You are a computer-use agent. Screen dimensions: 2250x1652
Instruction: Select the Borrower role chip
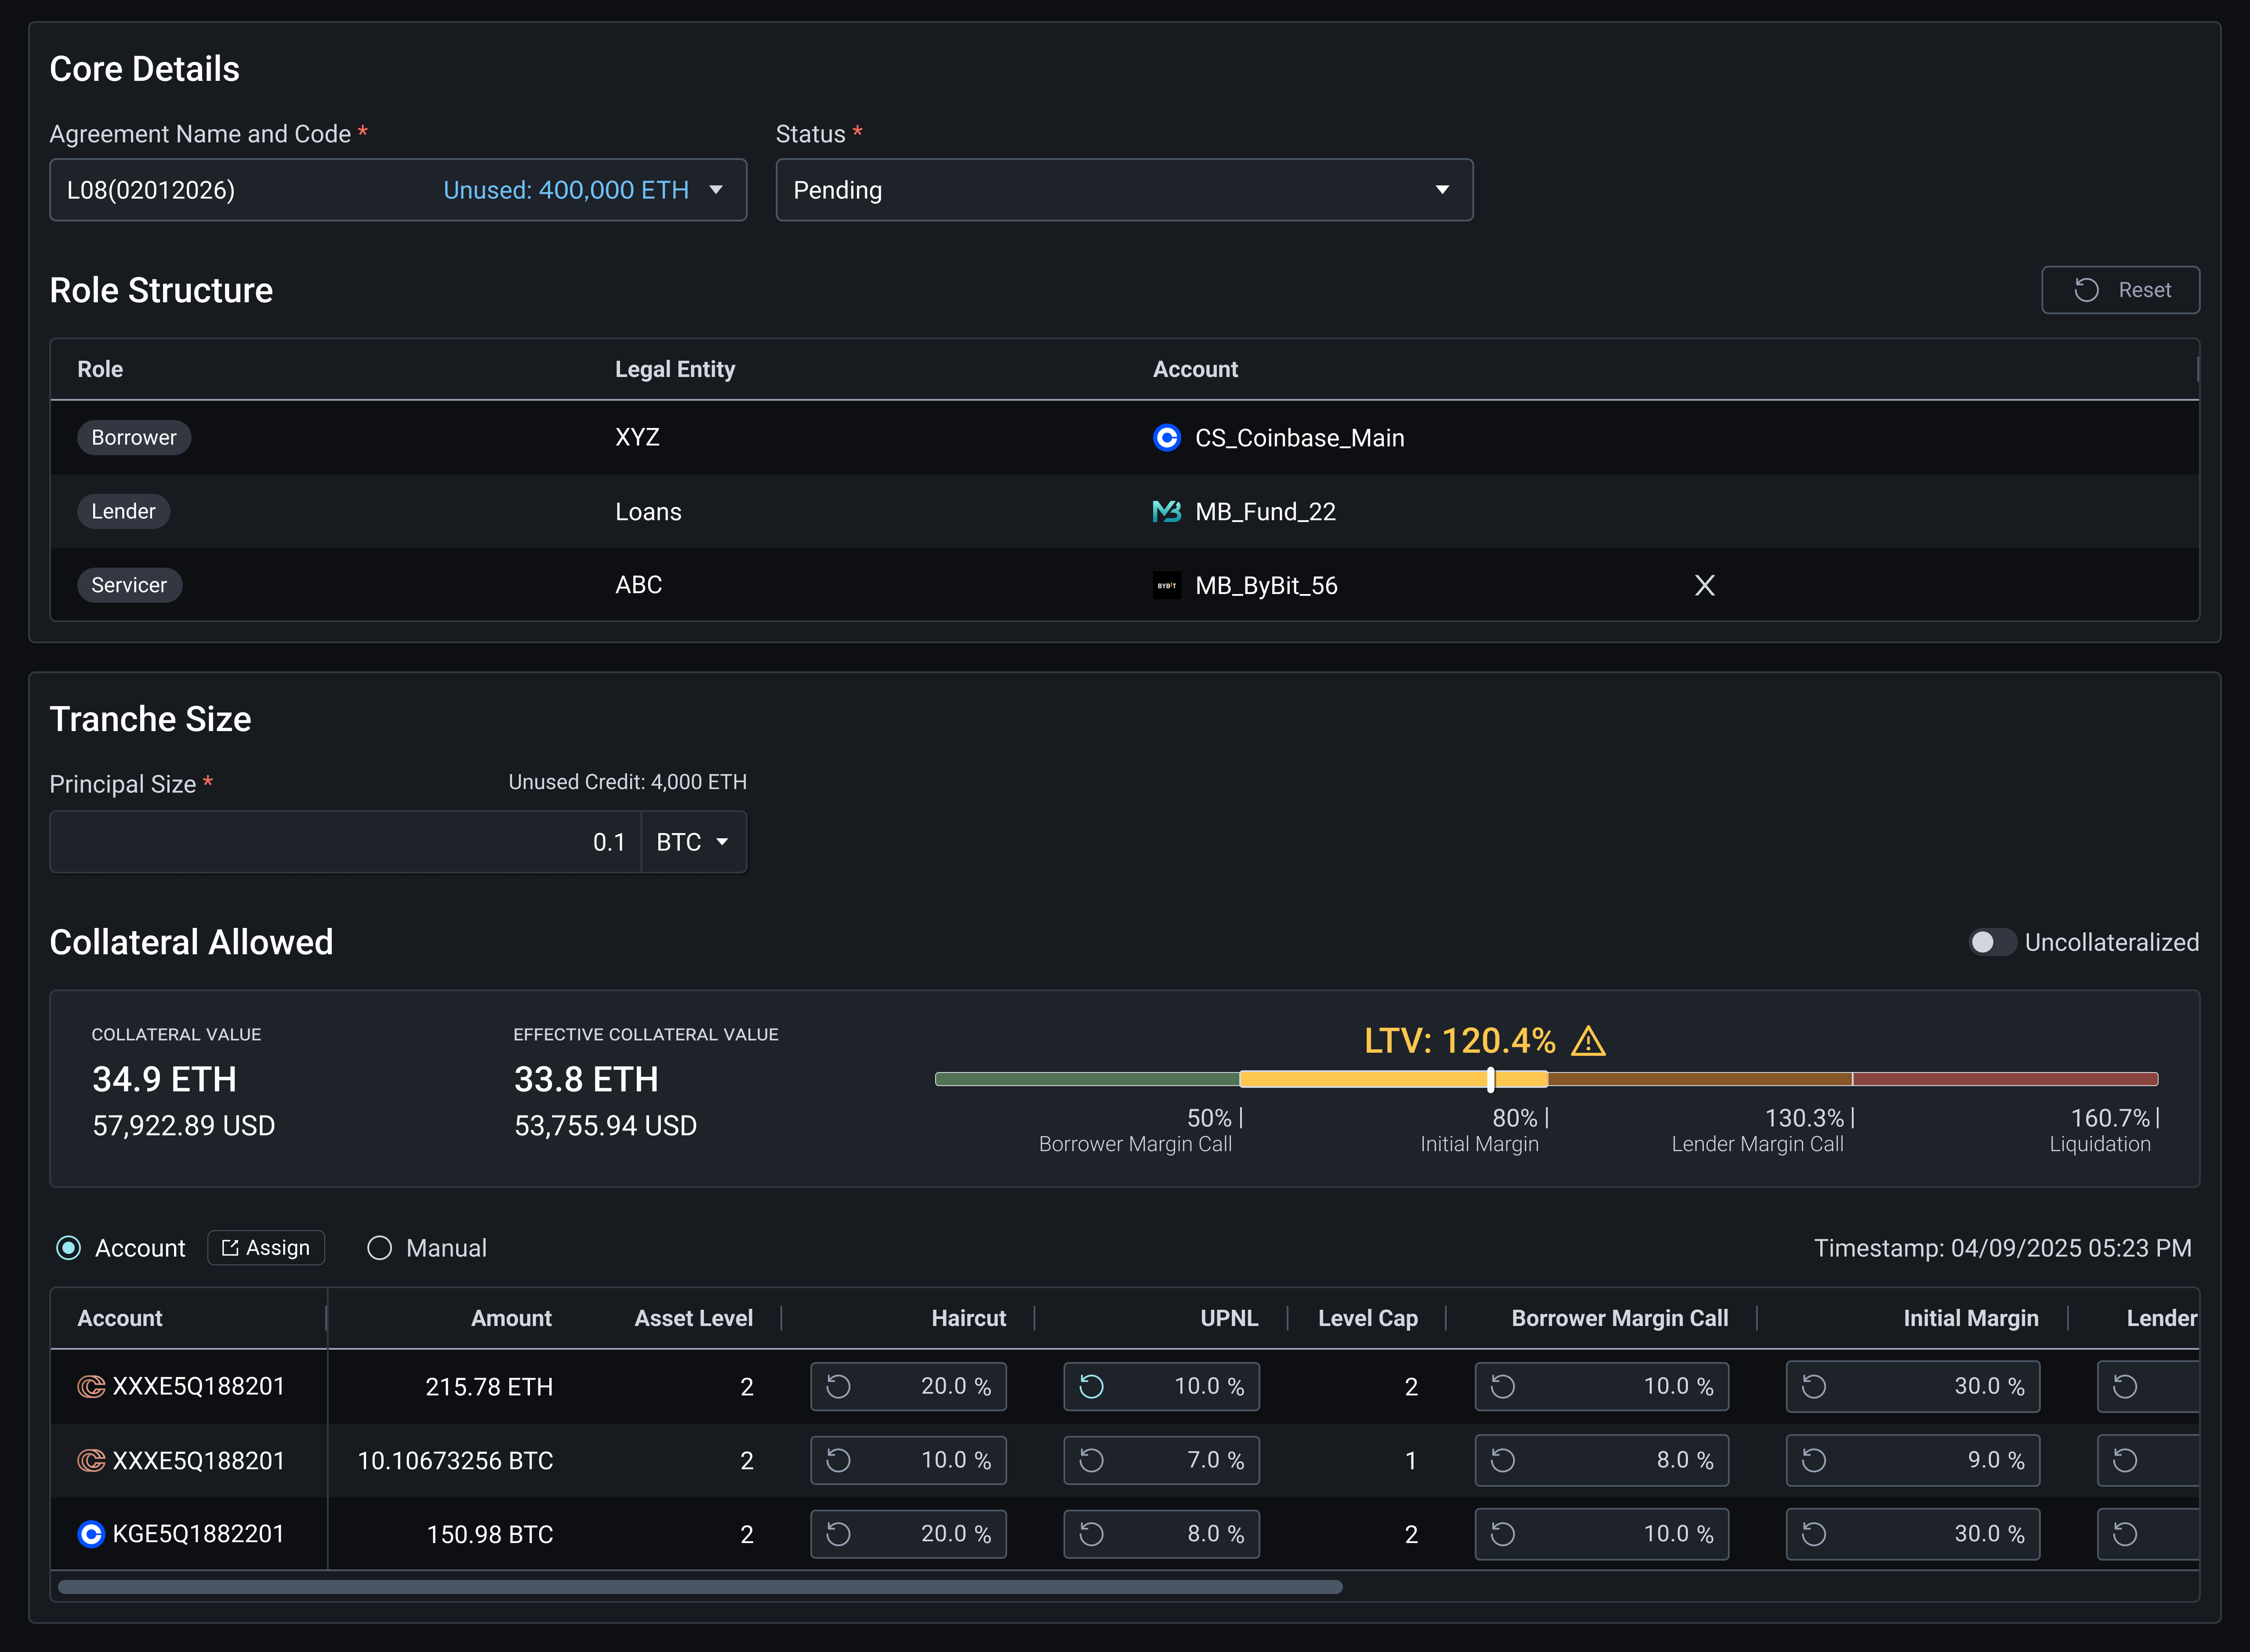[x=134, y=438]
